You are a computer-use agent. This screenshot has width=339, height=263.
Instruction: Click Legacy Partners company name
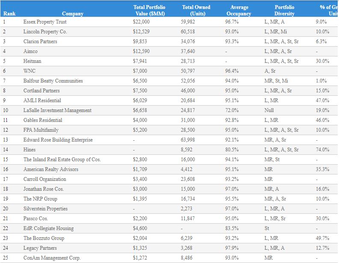pyautogui.click(x=40, y=248)
